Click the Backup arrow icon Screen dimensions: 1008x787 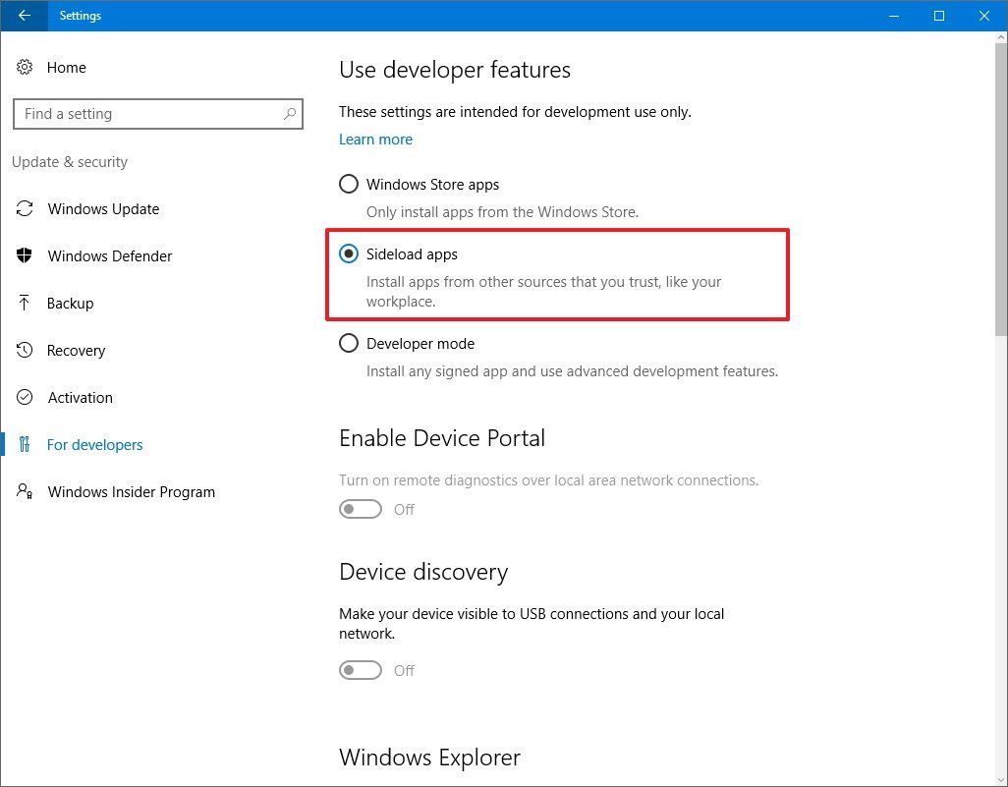[x=25, y=303]
